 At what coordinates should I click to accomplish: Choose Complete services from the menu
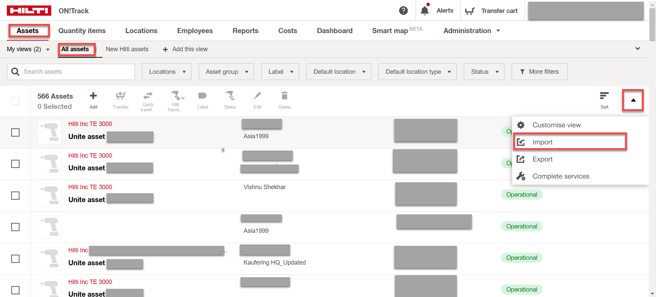click(x=580, y=176)
